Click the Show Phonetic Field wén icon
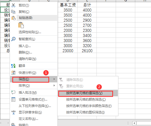Screen dimensions: 151x126 [x=13, y=112]
